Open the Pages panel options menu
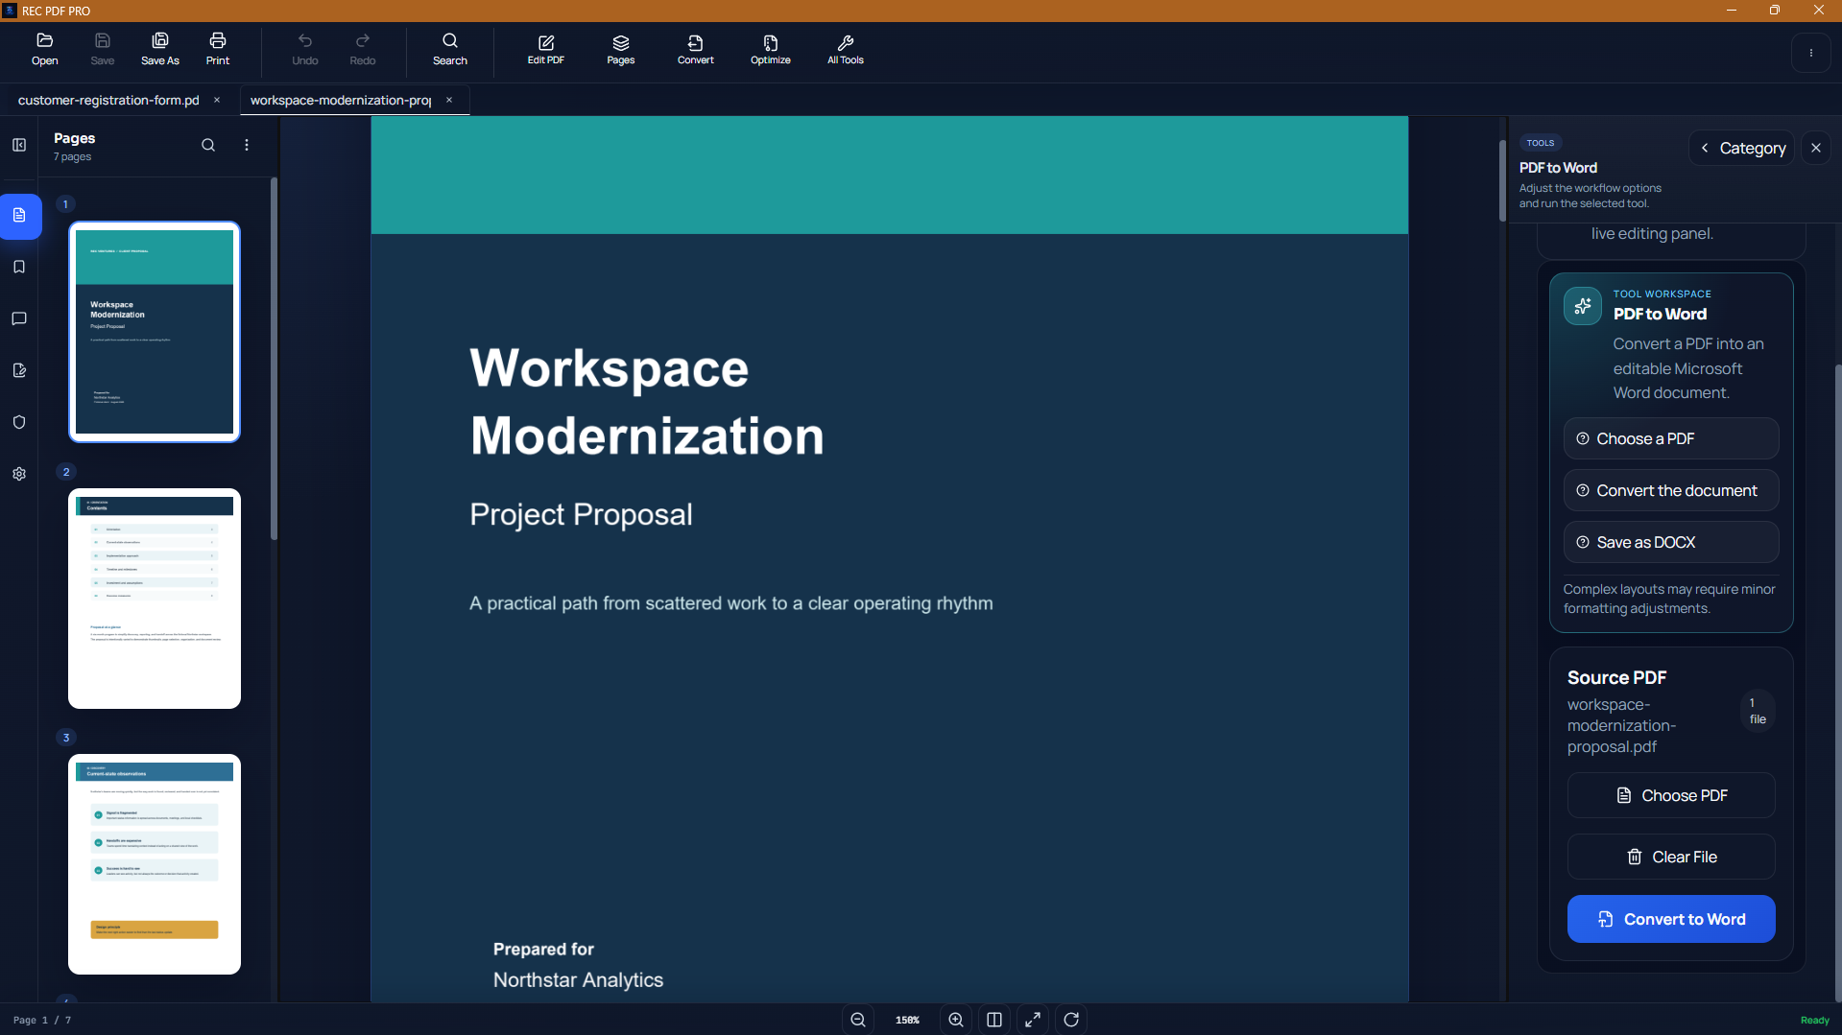Viewport: 1842px width, 1035px height. click(247, 145)
